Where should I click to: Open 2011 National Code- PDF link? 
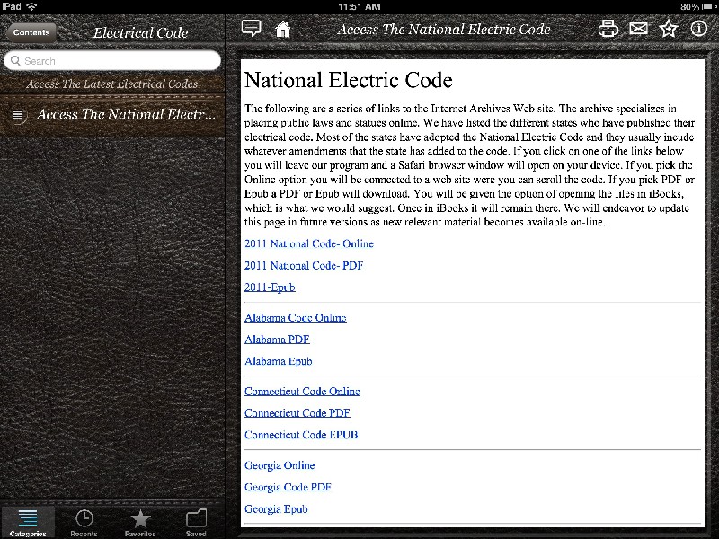(x=304, y=265)
